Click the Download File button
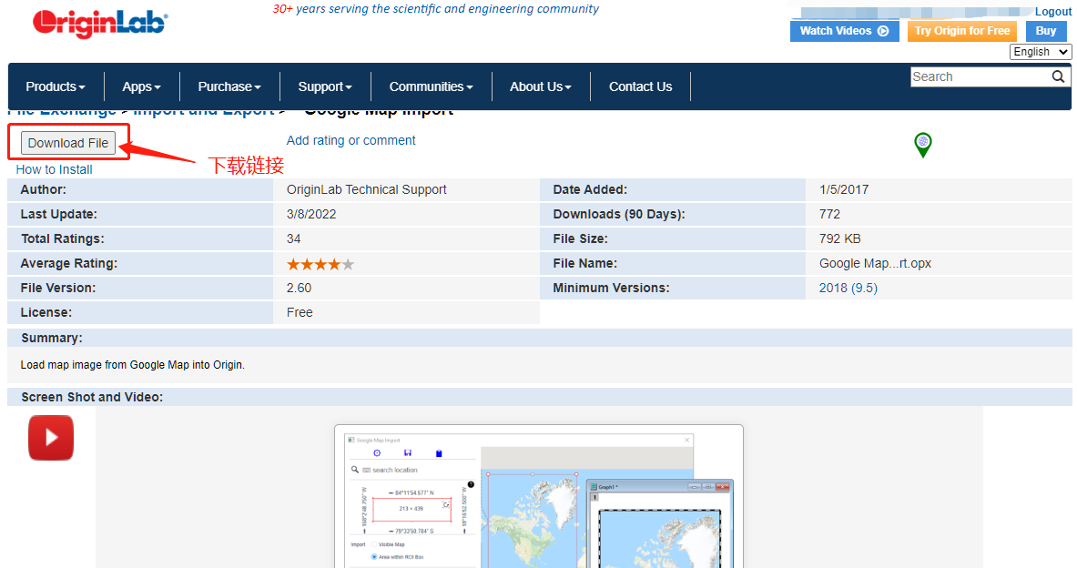Viewport: 1077px width, 568px height. point(68,143)
